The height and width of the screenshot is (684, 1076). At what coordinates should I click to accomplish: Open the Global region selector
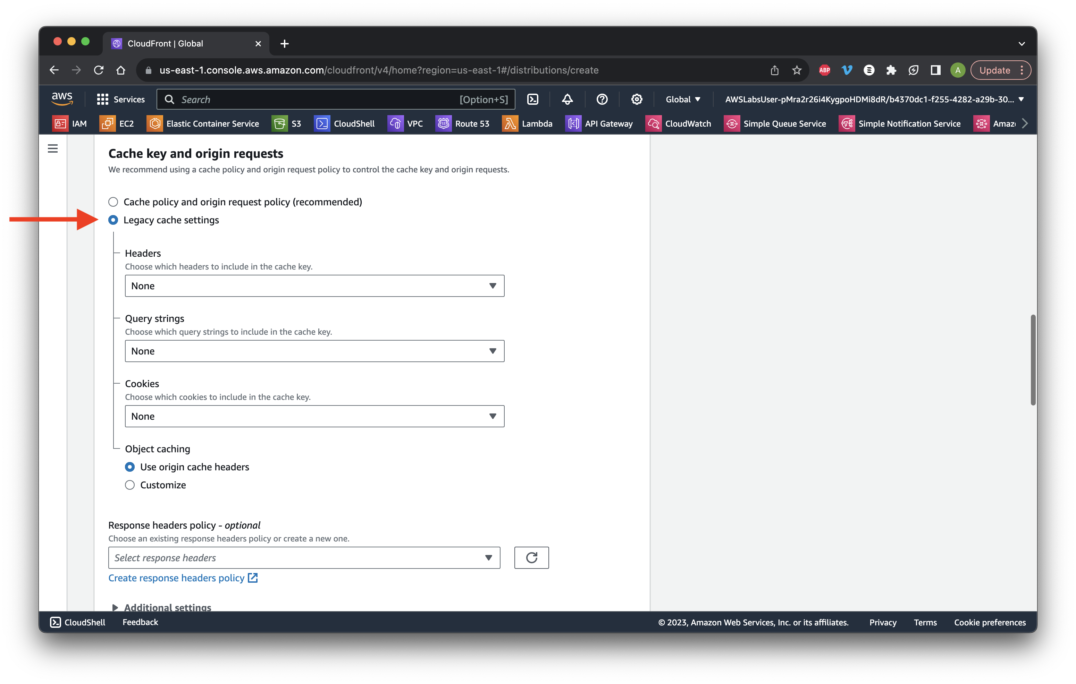[x=683, y=99]
